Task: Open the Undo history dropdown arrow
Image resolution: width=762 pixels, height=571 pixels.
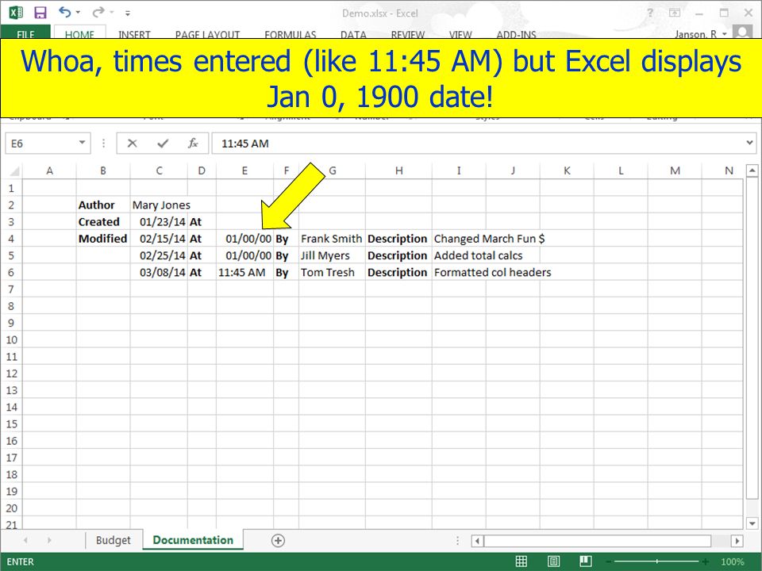Action: click(x=78, y=13)
